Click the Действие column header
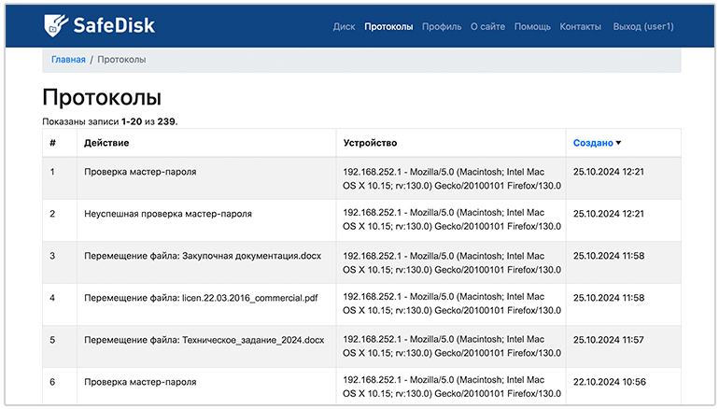 106,143
